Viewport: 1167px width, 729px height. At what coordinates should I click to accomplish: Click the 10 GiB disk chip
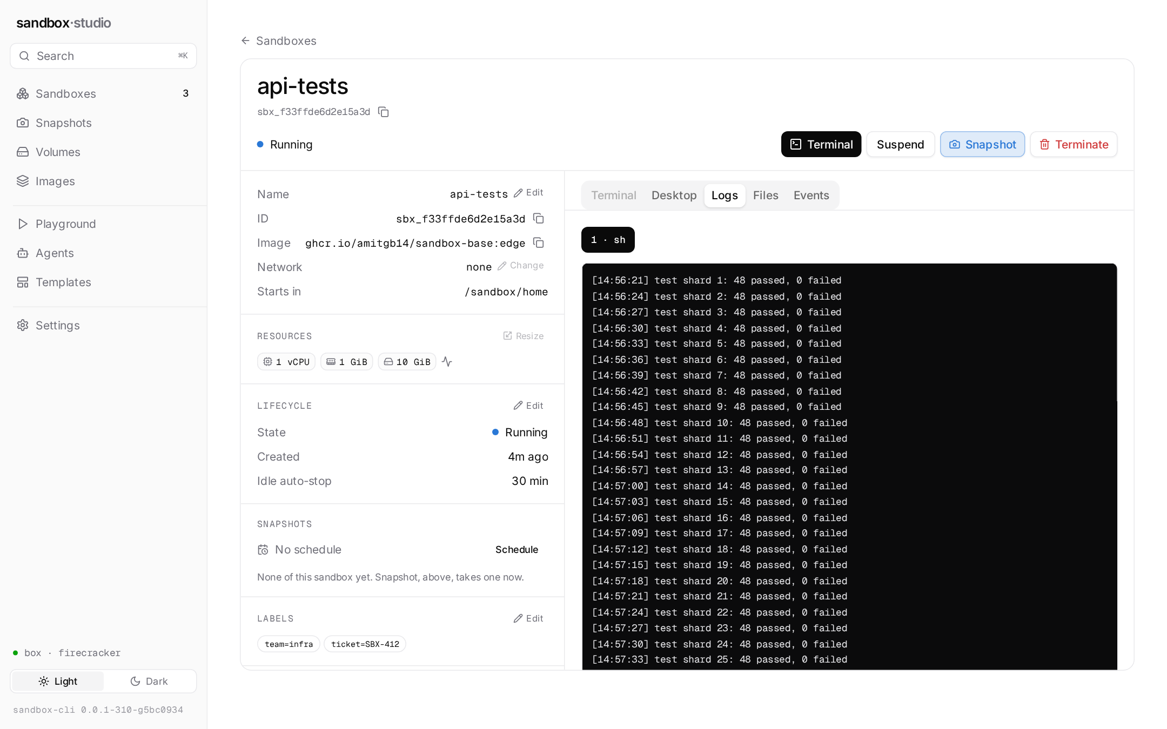[x=407, y=362]
